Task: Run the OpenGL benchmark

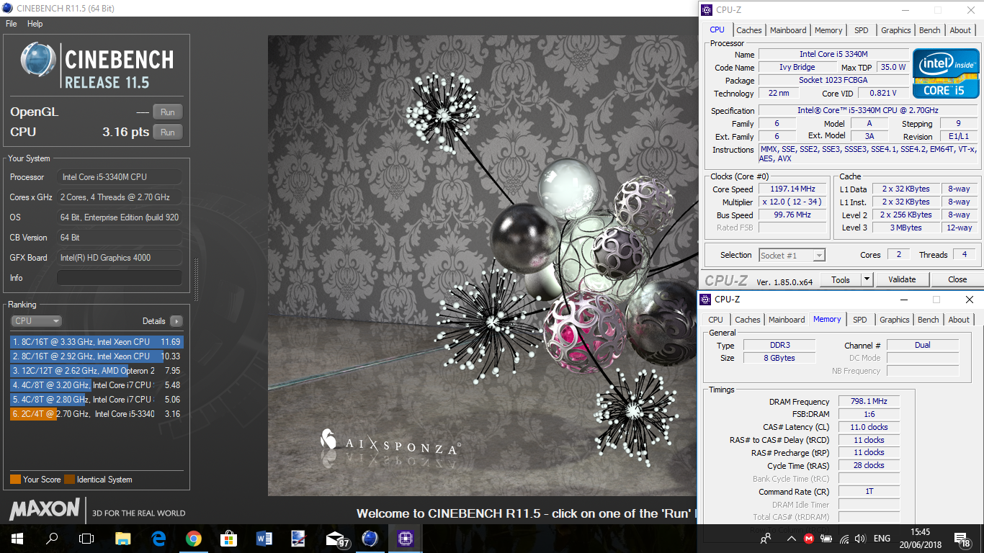Action: [168, 112]
